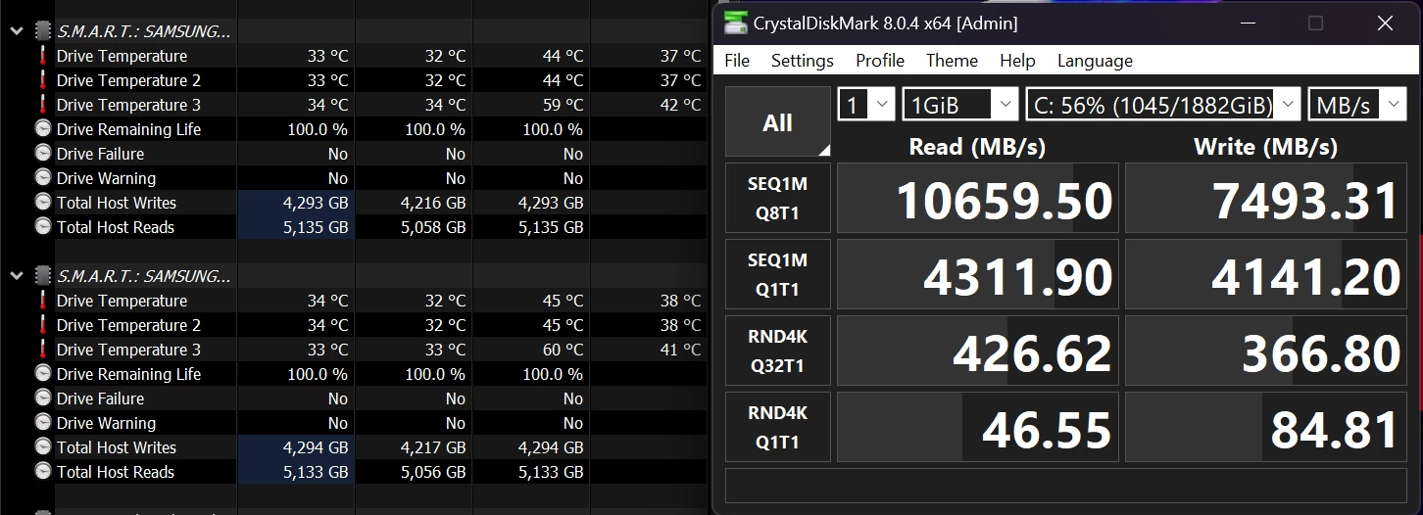Click the CrystalDiskMark app icon in title bar
Screen dimensions: 1423x515
(x=735, y=23)
